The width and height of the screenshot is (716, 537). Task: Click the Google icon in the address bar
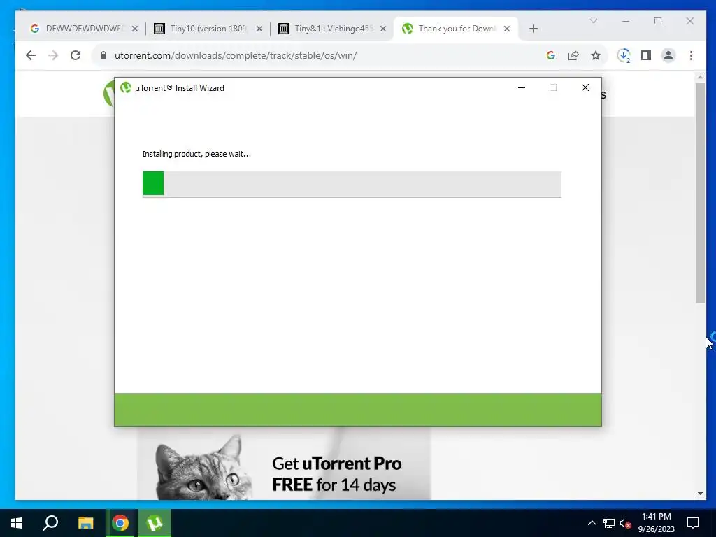pos(551,55)
